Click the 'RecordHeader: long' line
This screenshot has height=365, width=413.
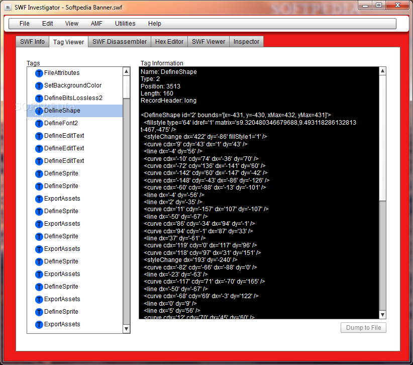pos(168,101)
